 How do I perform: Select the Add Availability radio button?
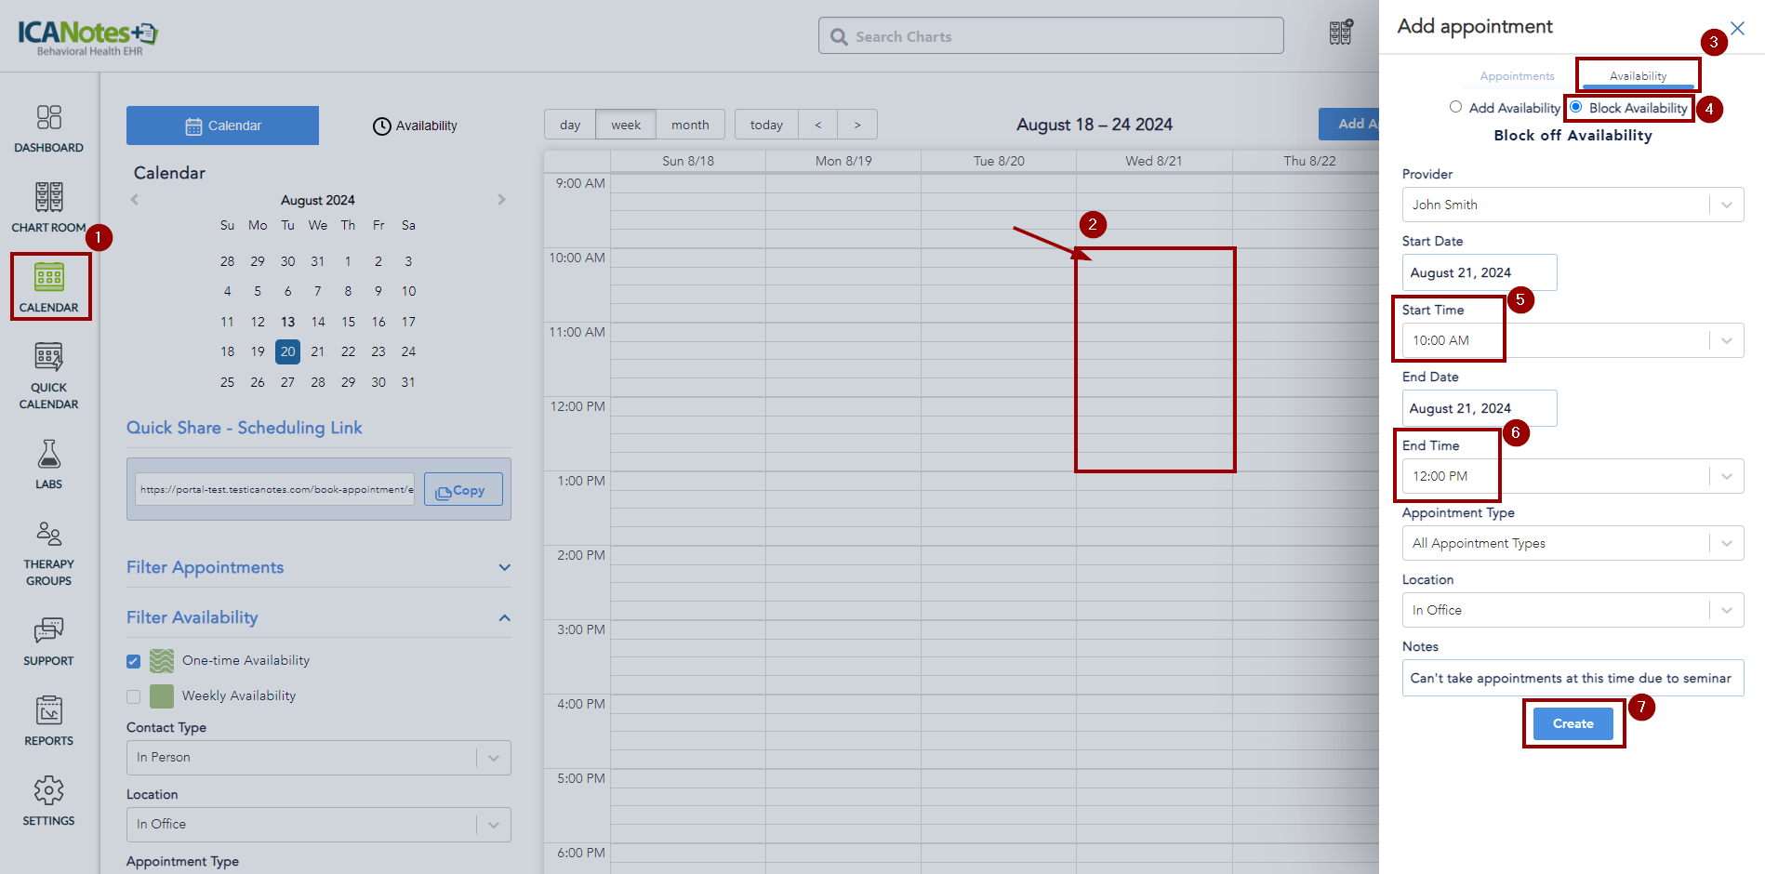click(1455, 107)
